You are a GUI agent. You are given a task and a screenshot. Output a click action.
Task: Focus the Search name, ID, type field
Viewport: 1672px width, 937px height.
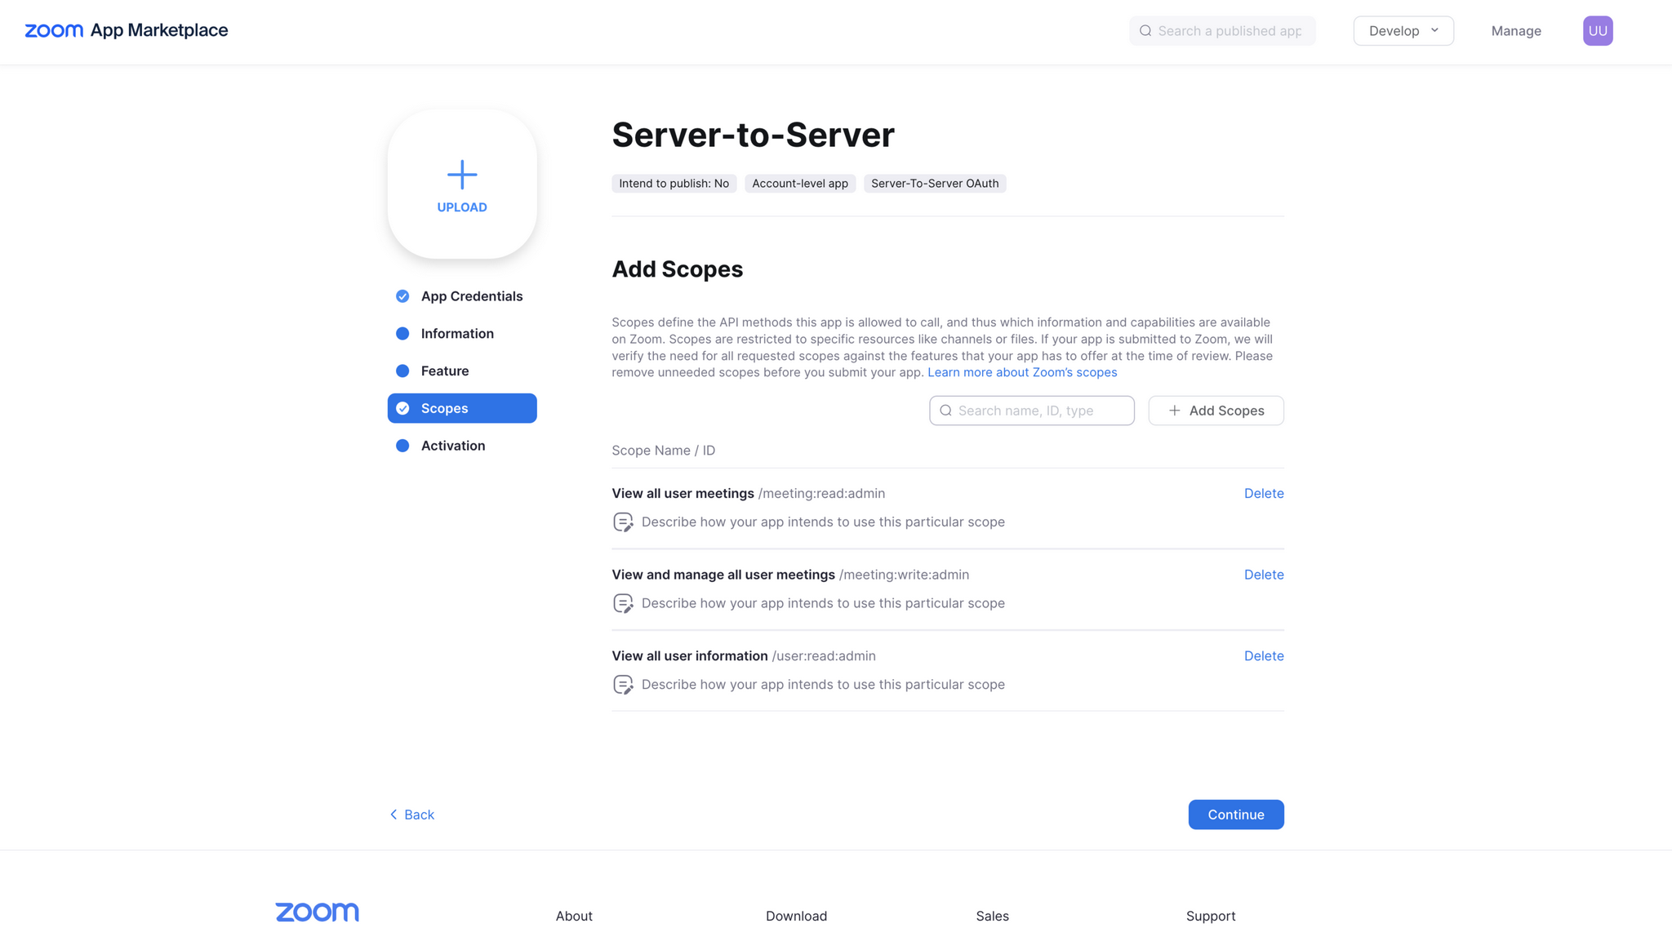click(1032, 411)
